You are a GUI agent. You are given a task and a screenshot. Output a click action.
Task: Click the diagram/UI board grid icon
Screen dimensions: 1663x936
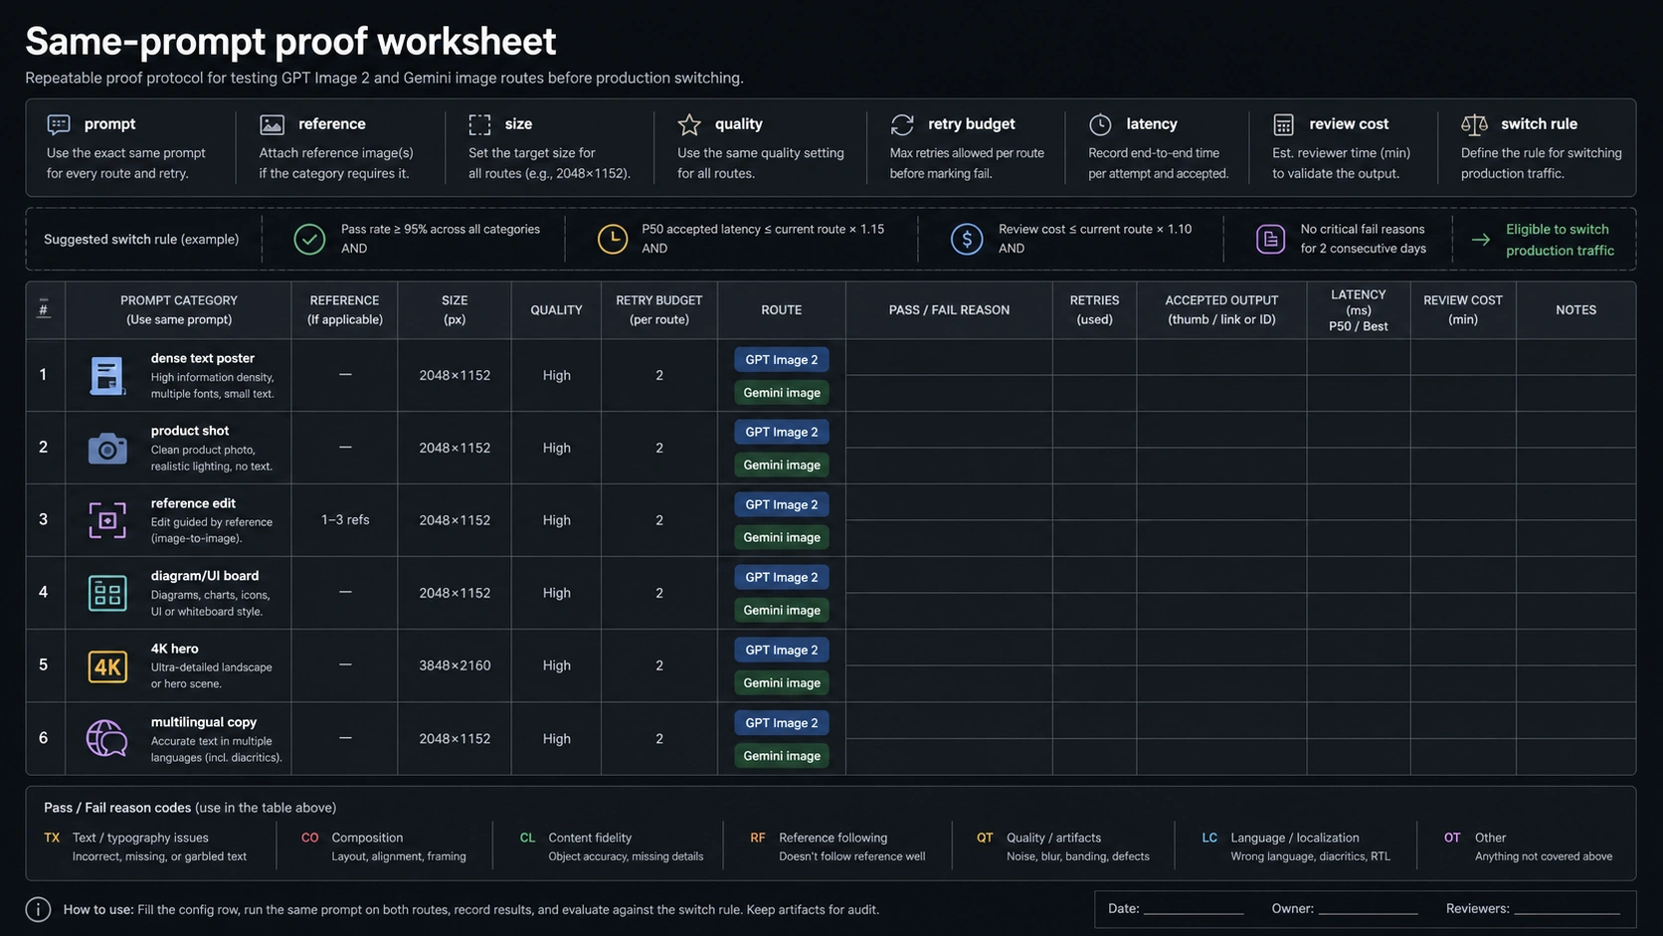coord(107,593)
